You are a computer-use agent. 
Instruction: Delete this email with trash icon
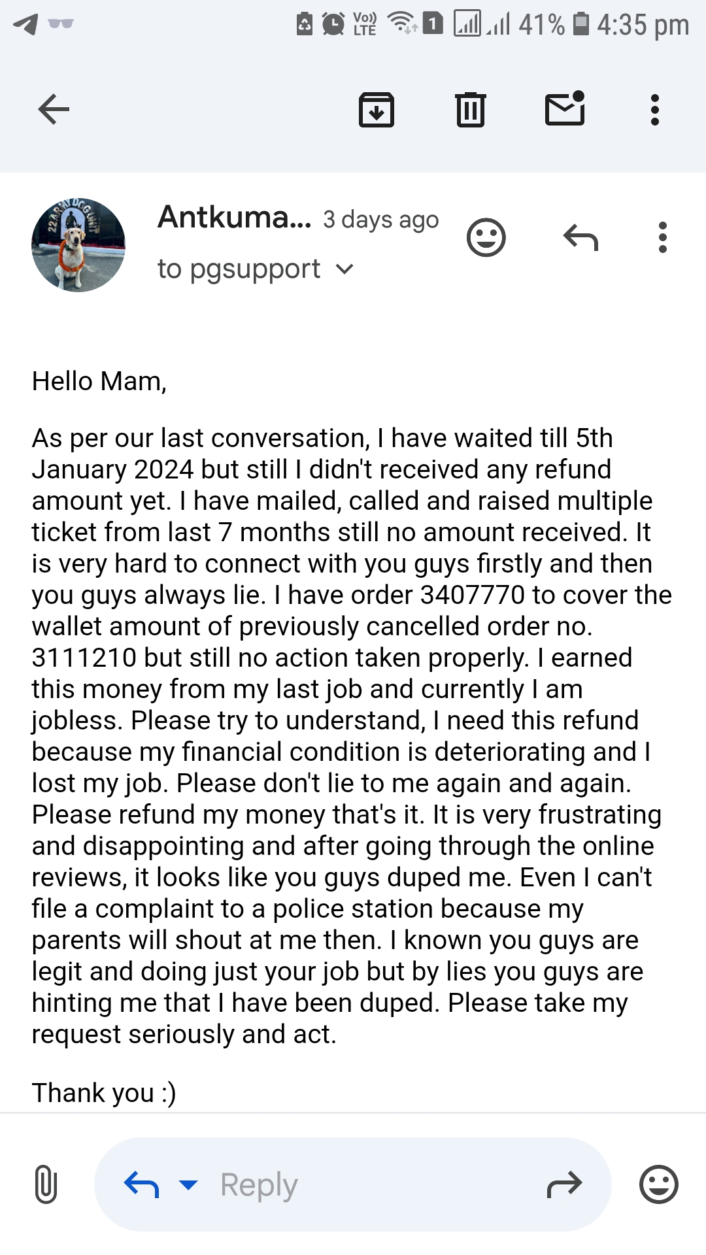(x=470, y=109)
